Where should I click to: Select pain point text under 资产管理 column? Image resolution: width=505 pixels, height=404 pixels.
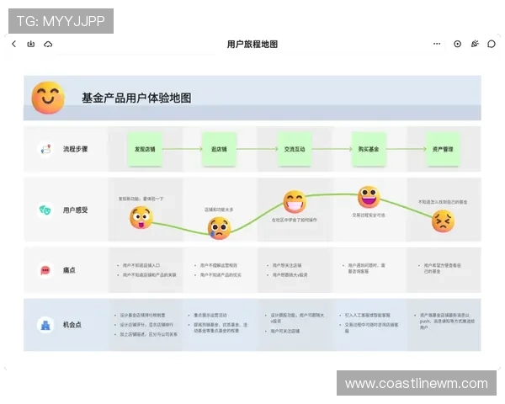coord(443,268)
